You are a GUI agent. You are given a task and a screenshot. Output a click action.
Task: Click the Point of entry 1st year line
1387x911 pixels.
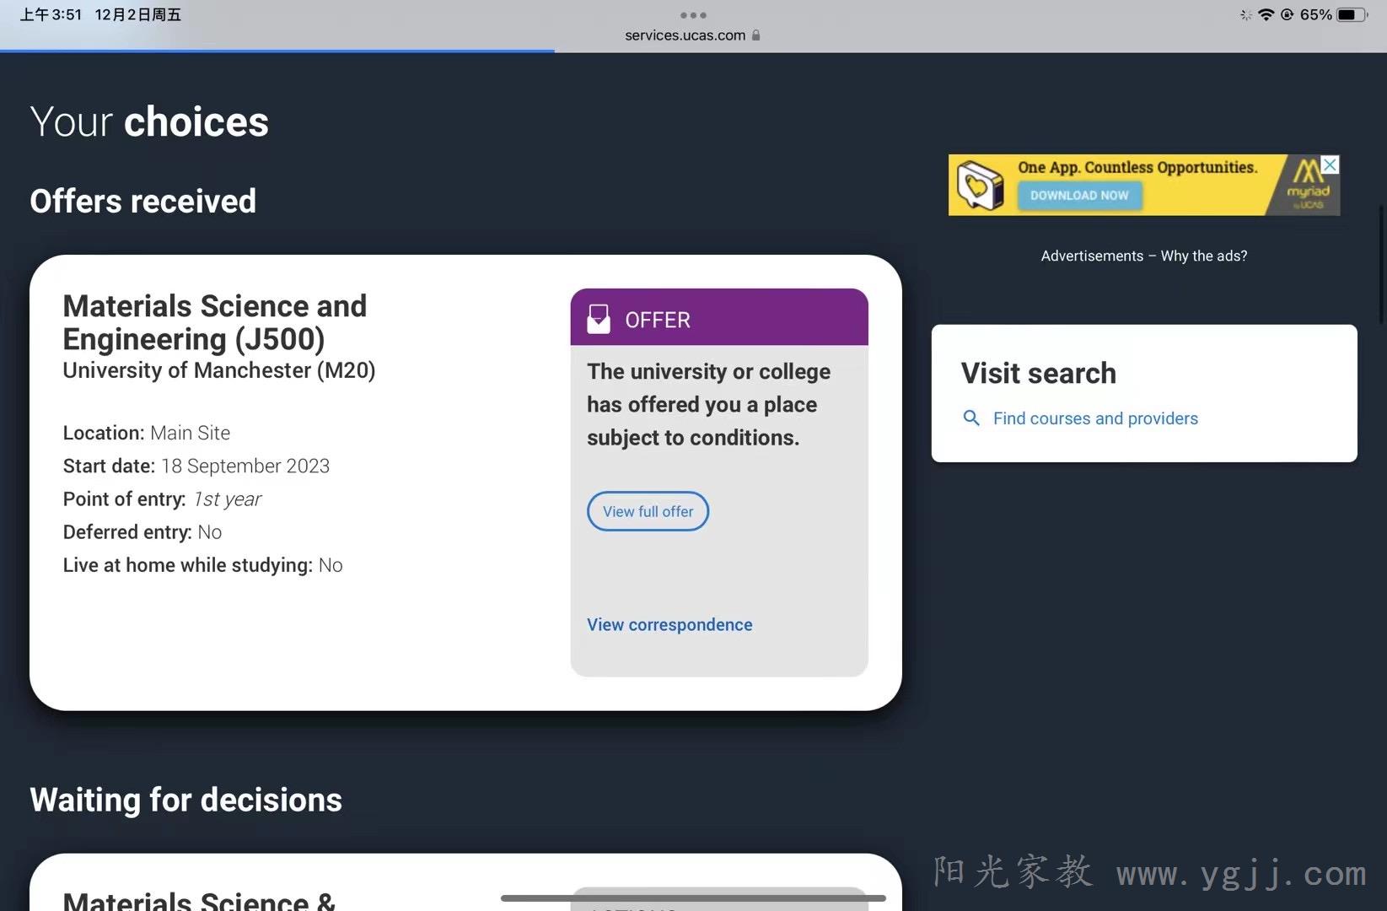coord(162,499)
